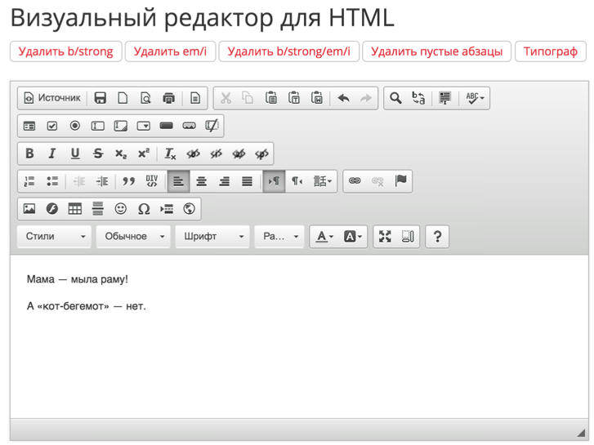Insert a page break

point(167,209)
